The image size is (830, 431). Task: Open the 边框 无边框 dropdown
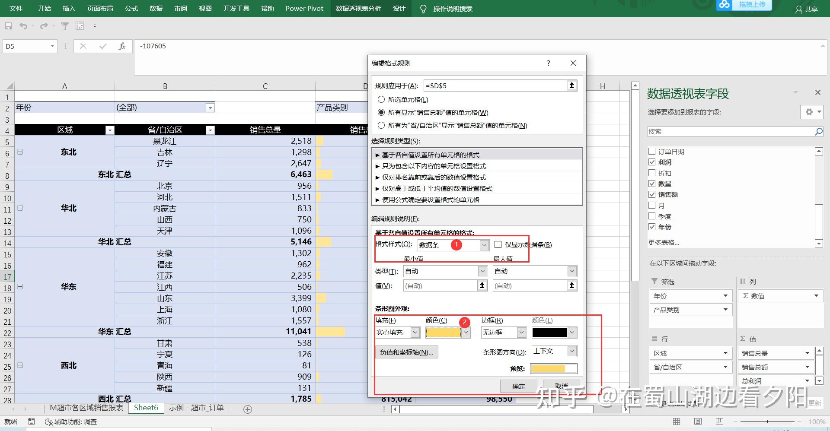tap(522, 332)
